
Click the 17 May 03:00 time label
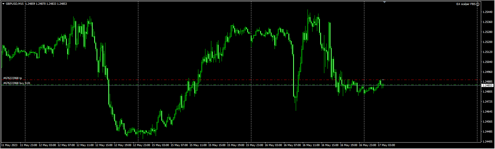pos(386,145)
